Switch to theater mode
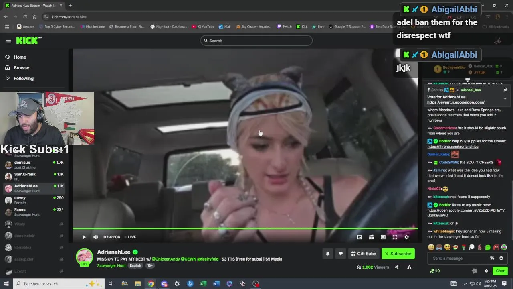 click(383, 237)
